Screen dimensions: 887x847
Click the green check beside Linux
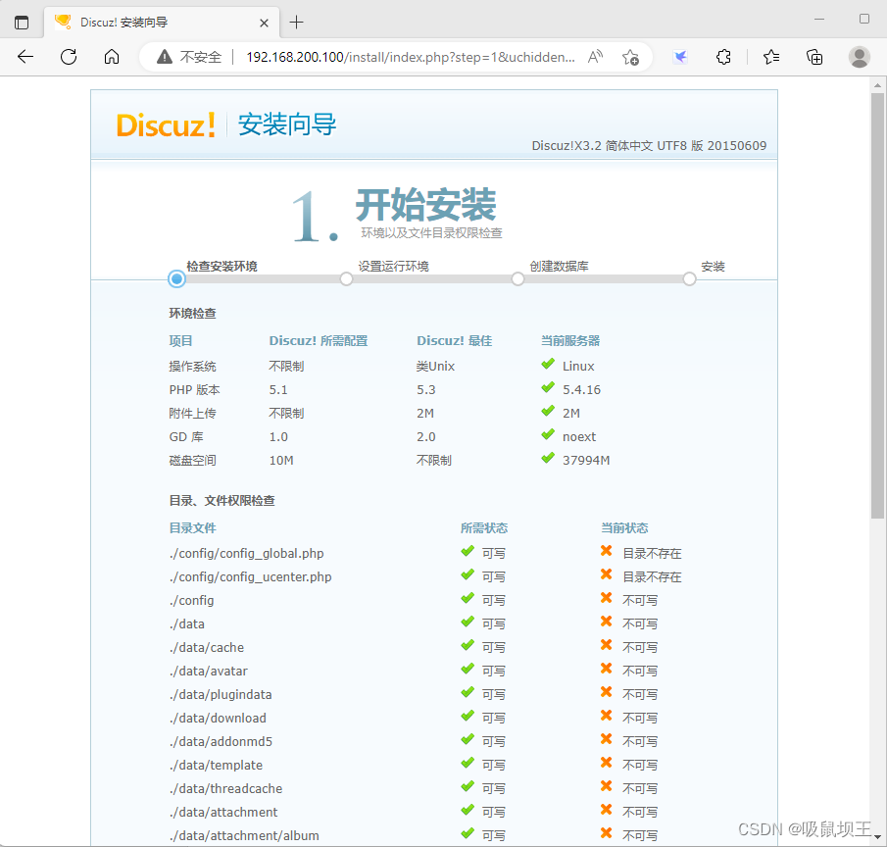coord(547,365)
